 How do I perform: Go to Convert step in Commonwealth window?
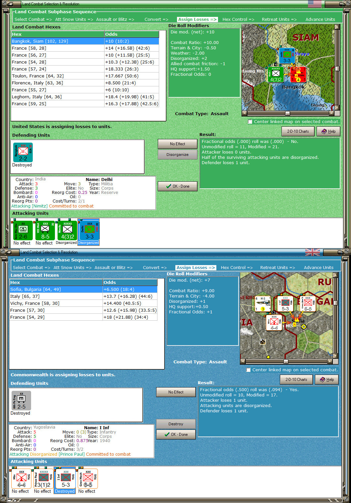click(x=155, y=268)
